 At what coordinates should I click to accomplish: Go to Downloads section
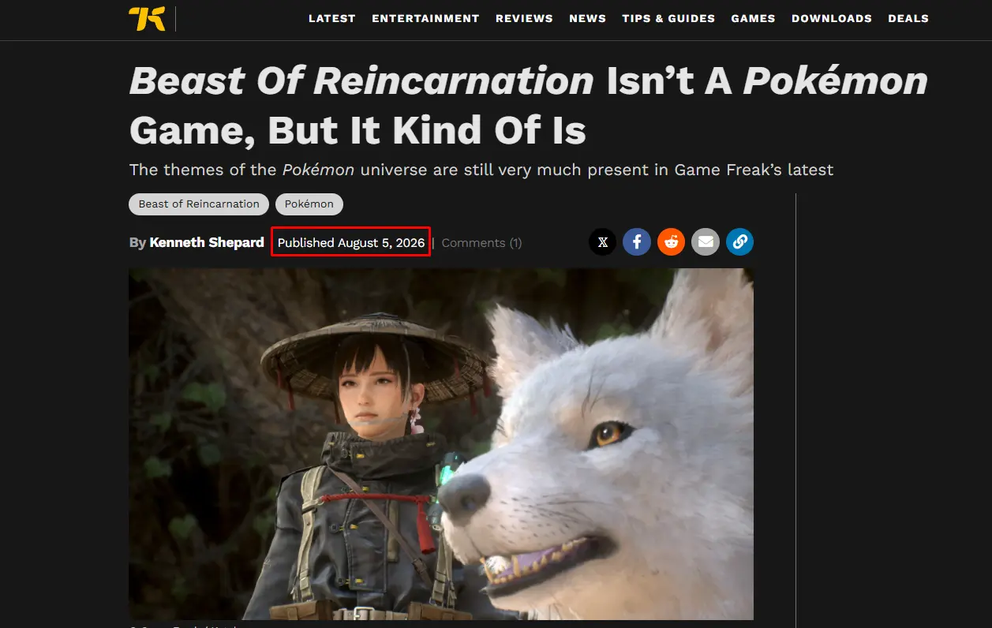click(x=832, y=18)
